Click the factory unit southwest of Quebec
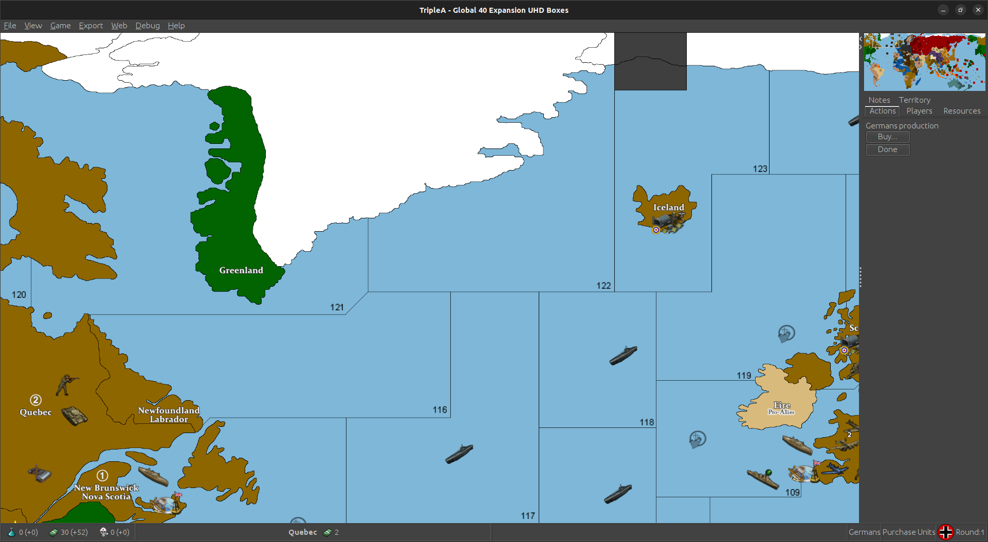988x542 pixels. pyautogui.click(x=40, y=474)
